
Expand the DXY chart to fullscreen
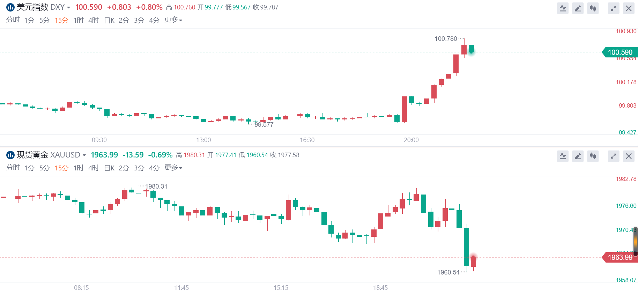pyautogui.click(x=613, y=8)
